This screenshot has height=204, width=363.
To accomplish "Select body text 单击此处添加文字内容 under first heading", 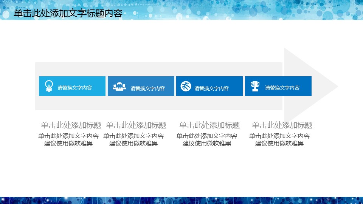I will (x=68, y=136).
